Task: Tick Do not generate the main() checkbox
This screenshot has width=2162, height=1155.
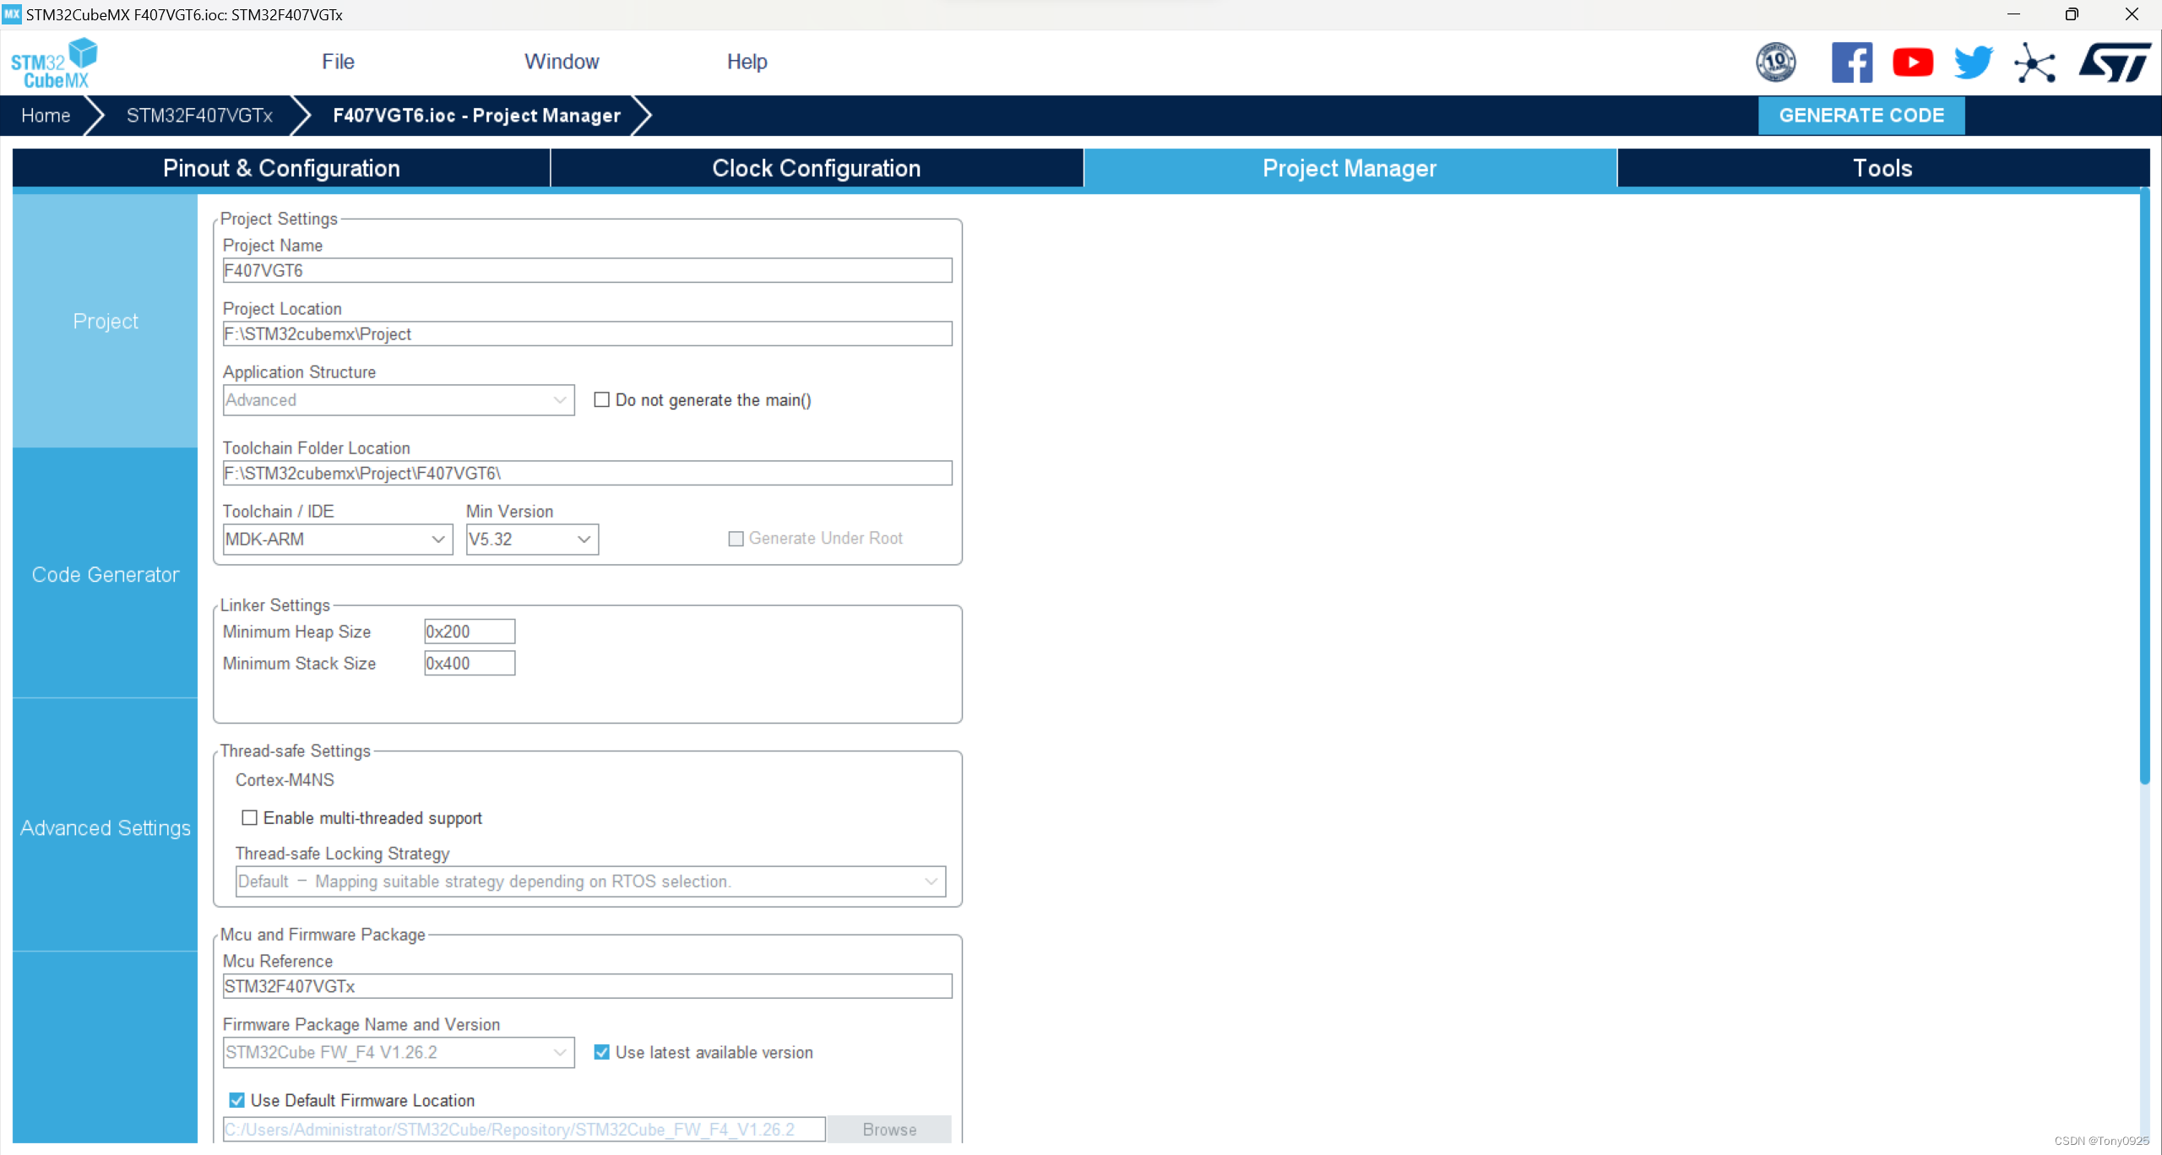Action: (x=601, y=399)
